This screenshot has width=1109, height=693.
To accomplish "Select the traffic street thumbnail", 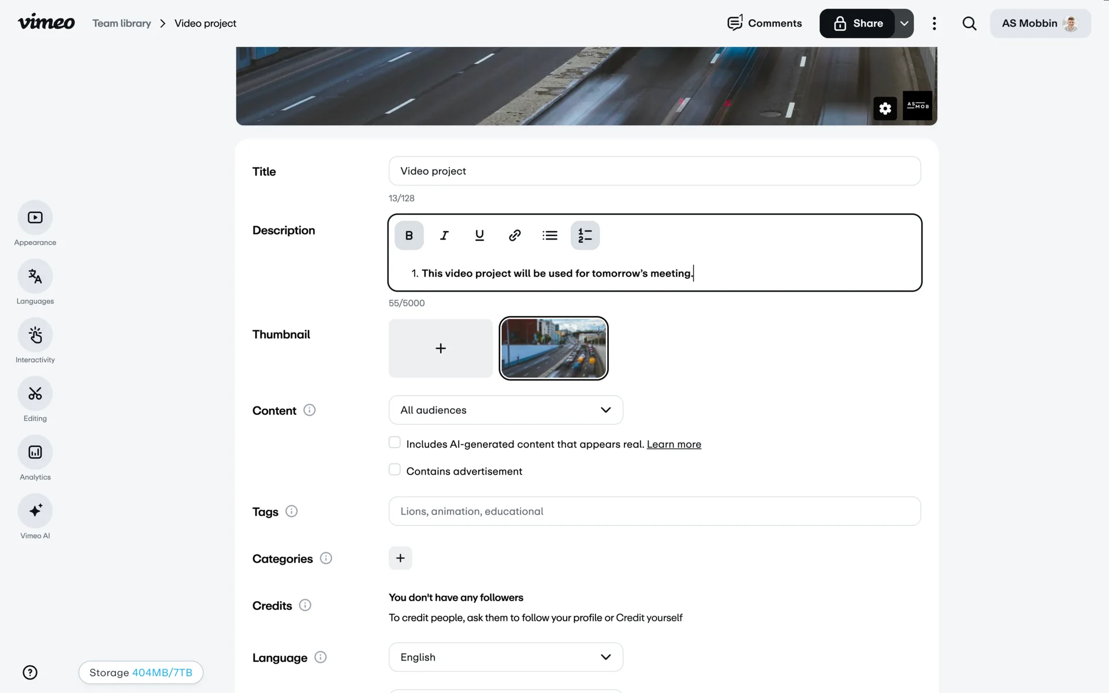I will pyautogui.click(x=553, y=348).
